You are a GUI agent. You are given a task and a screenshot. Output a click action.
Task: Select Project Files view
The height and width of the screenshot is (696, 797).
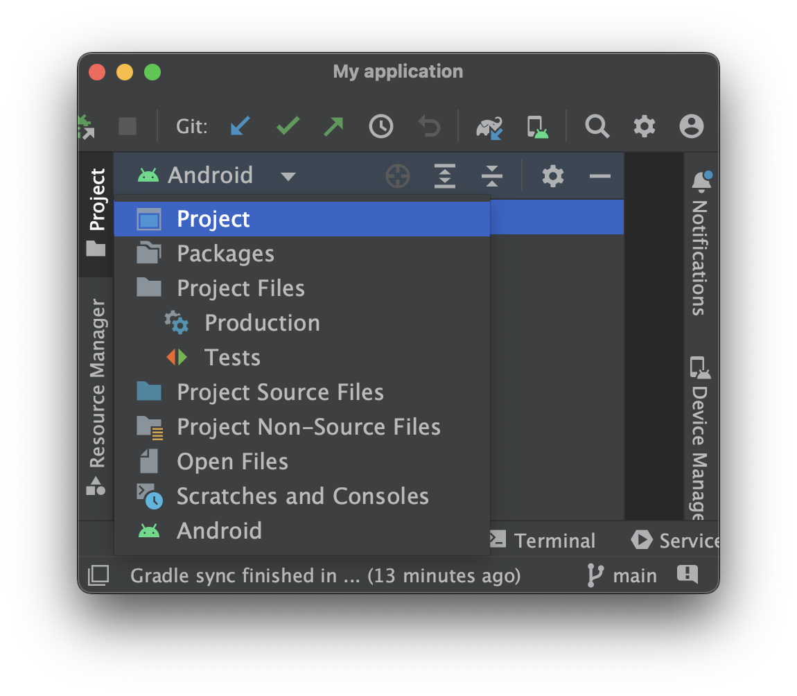[x=302, y=288]
